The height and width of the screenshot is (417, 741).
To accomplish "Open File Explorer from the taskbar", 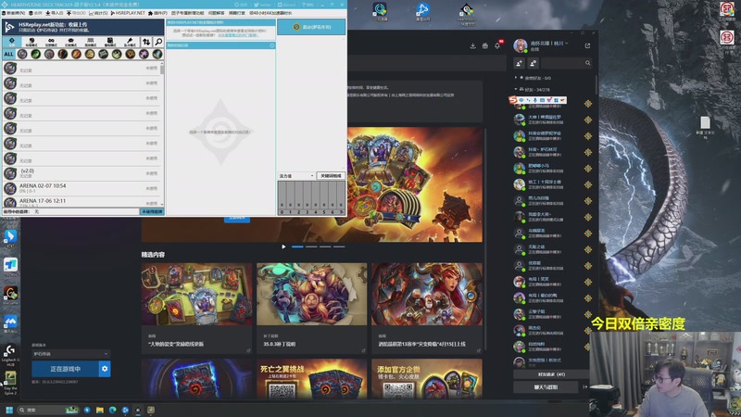I will [x=100, y=410].
